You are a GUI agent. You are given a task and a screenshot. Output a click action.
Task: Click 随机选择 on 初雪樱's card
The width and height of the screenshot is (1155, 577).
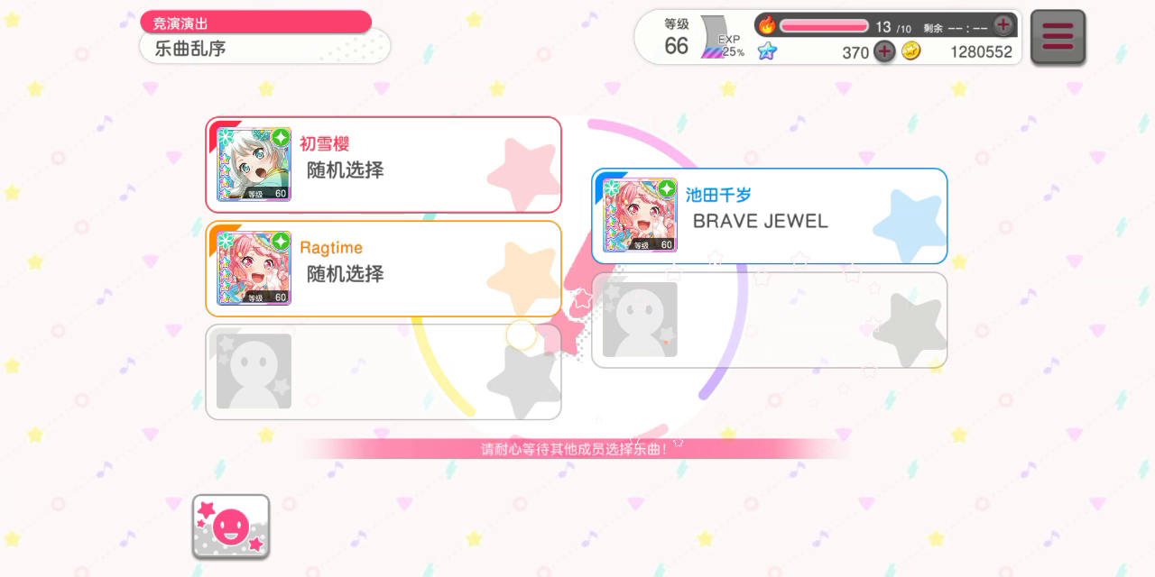346,169
